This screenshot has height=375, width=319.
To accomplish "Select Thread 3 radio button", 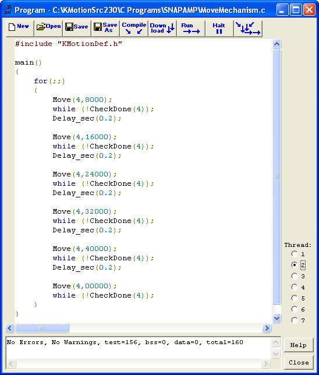I will [x=295, y=276].
